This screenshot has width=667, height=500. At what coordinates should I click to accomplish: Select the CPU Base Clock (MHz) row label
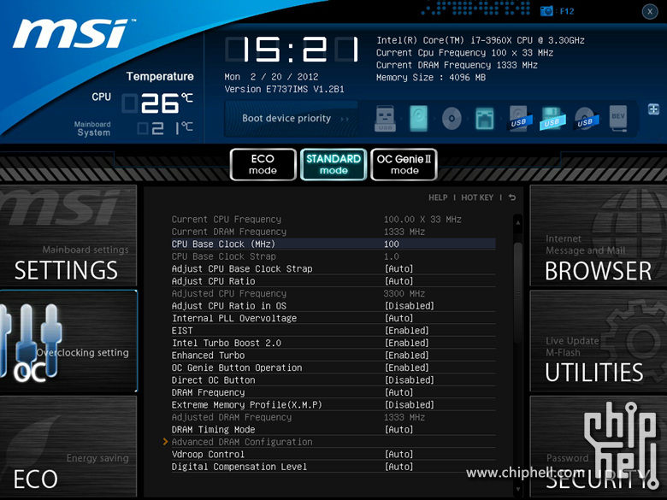click(223, 244)
